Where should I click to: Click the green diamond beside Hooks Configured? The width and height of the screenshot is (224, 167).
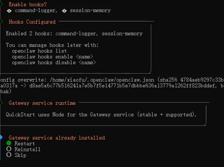[1, 22]
